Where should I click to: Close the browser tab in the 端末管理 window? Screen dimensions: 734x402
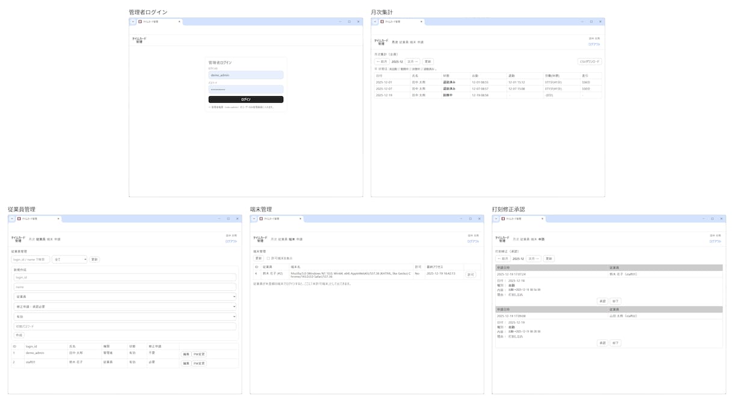pos(300,219)
